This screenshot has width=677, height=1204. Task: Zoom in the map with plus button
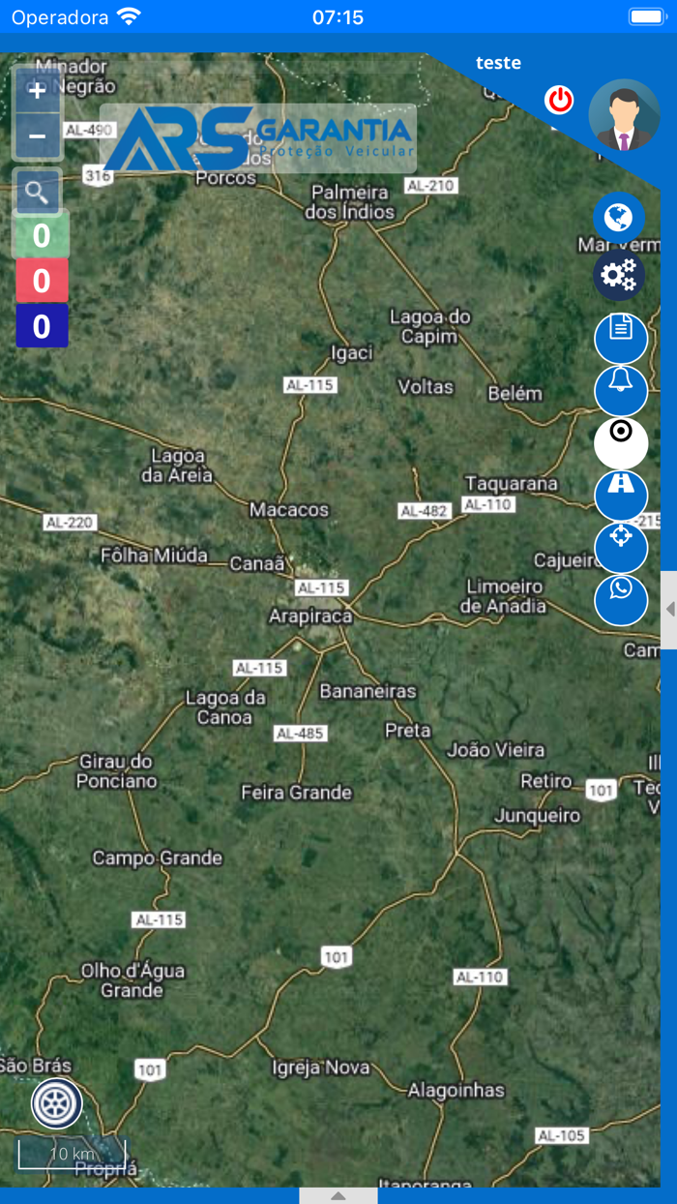tap(37, 91)
